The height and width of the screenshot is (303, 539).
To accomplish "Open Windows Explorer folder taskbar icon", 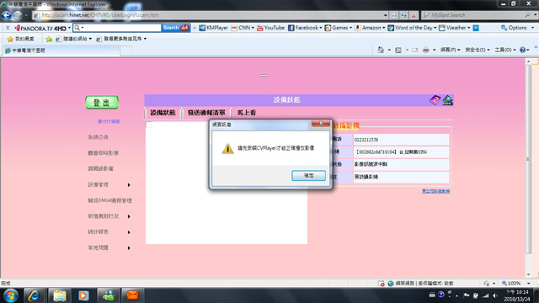I will (x=59, y=295).
